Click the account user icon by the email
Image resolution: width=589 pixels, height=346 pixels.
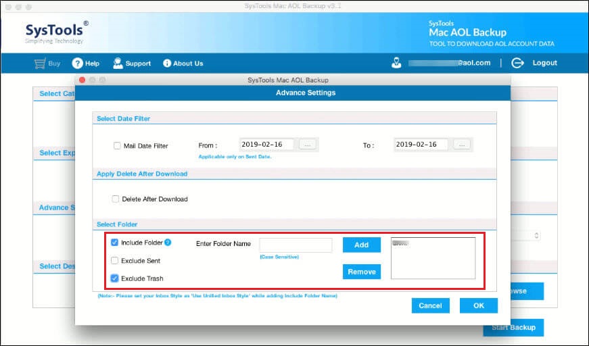[396, 63]
